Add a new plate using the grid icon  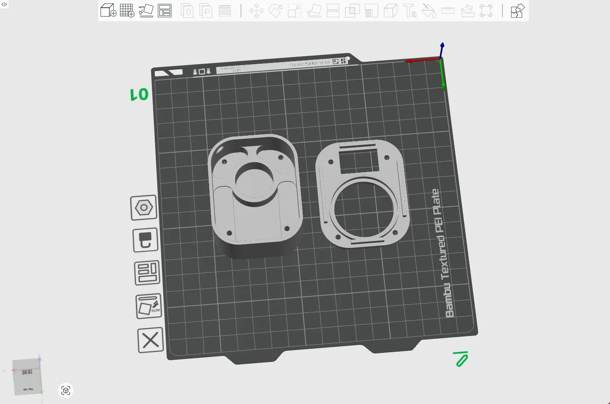pyautogui.click(x=127, y=10)
